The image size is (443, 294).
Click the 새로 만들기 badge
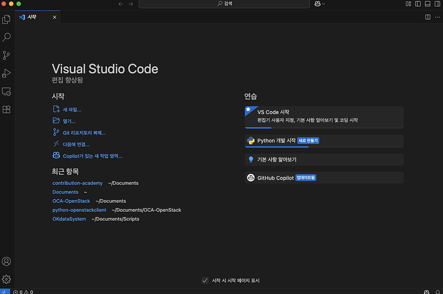point(308,141)
